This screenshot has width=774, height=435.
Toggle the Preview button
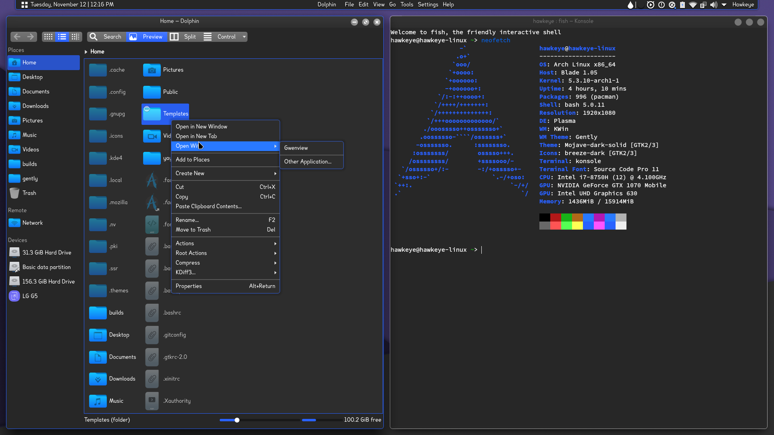(x=146, y=37)
